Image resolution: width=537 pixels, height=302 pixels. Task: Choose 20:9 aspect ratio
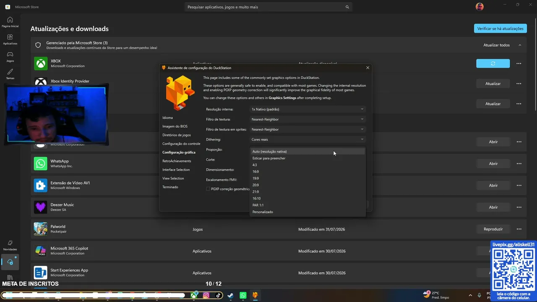[308, 185]
